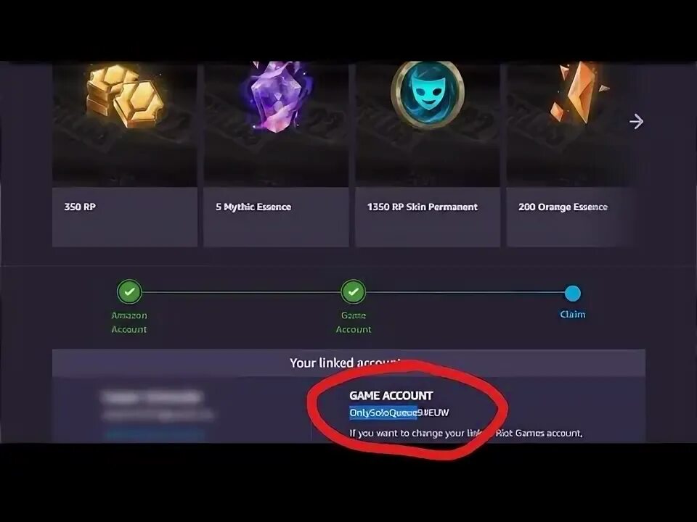
Task: Click the Orange Essence shard icon
Action: pos(576,93)
